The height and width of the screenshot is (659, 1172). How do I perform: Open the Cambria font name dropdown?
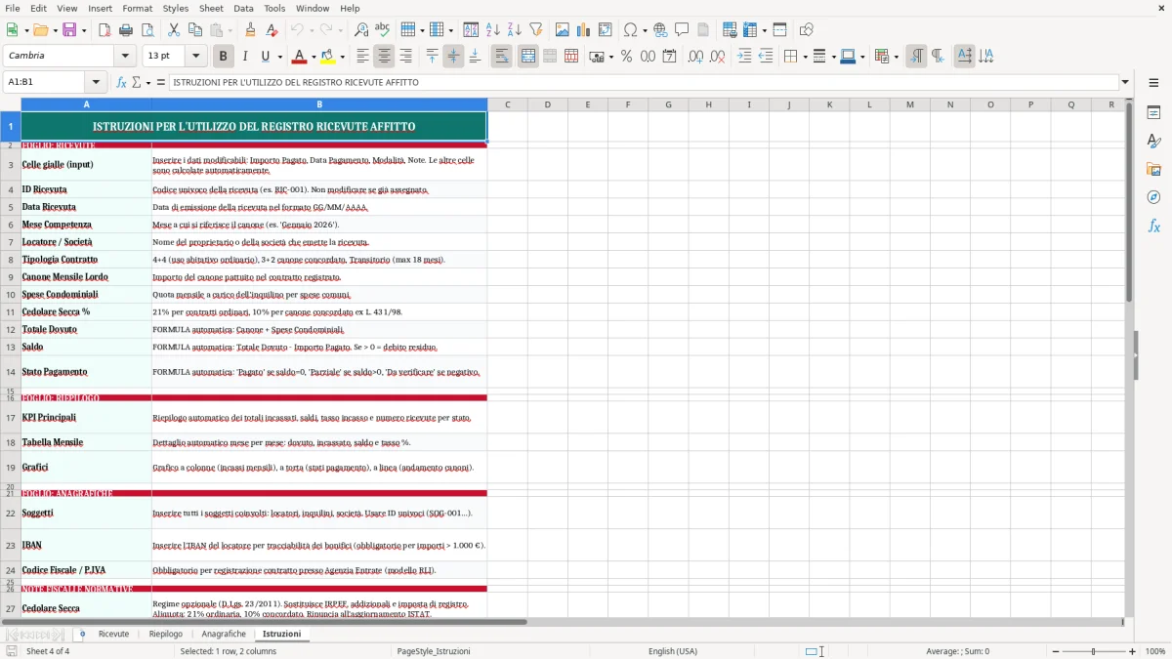(124, 57)
